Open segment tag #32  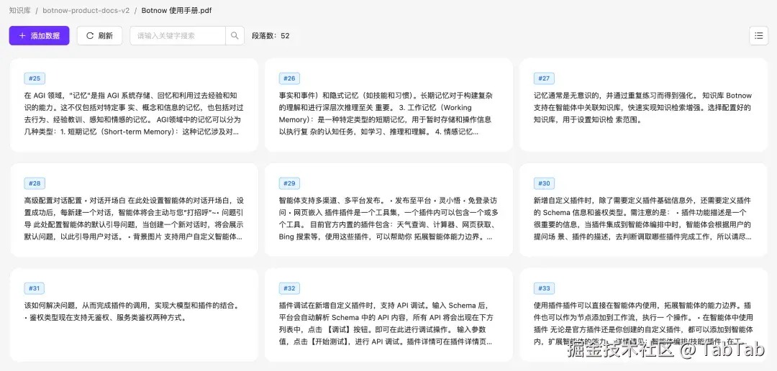pyautogui.click(x=289, y=288)
